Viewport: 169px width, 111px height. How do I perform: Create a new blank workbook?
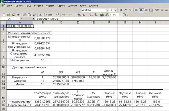point(4,15)
